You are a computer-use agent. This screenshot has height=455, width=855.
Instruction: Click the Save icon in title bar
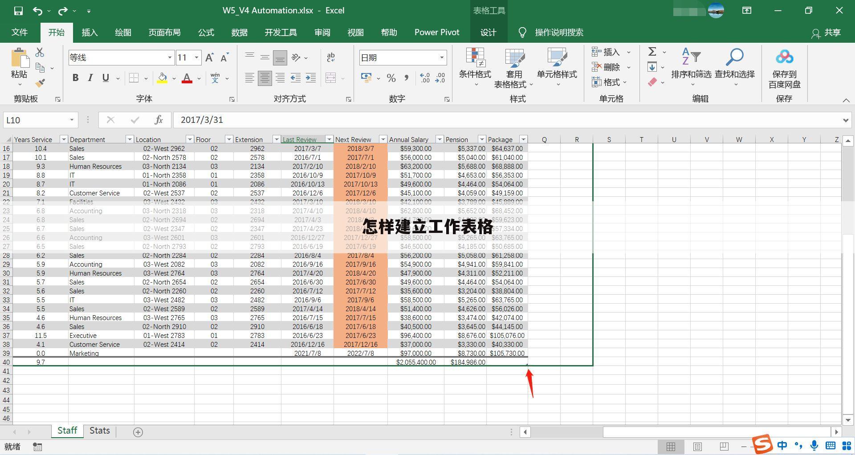(x=18, y=11)
